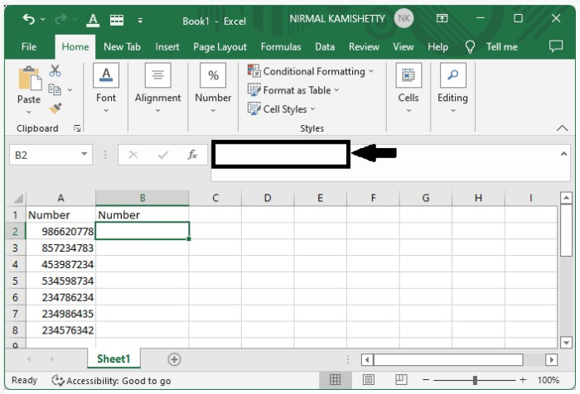The image size is (580, 394).
Task: Switch to Normal view icon
Action: click(x=335, y=380)
